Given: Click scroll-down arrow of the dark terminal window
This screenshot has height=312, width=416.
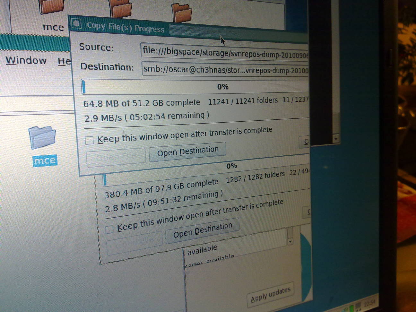Looking at the screenshot, I should 336,139.
